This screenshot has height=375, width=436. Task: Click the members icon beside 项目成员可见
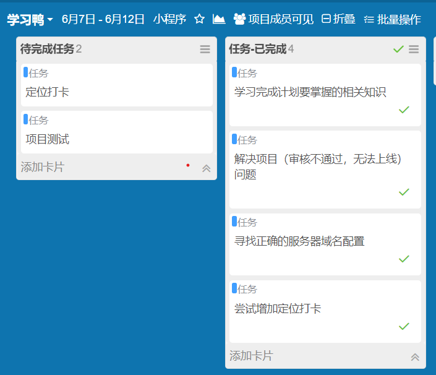(239, 19)
